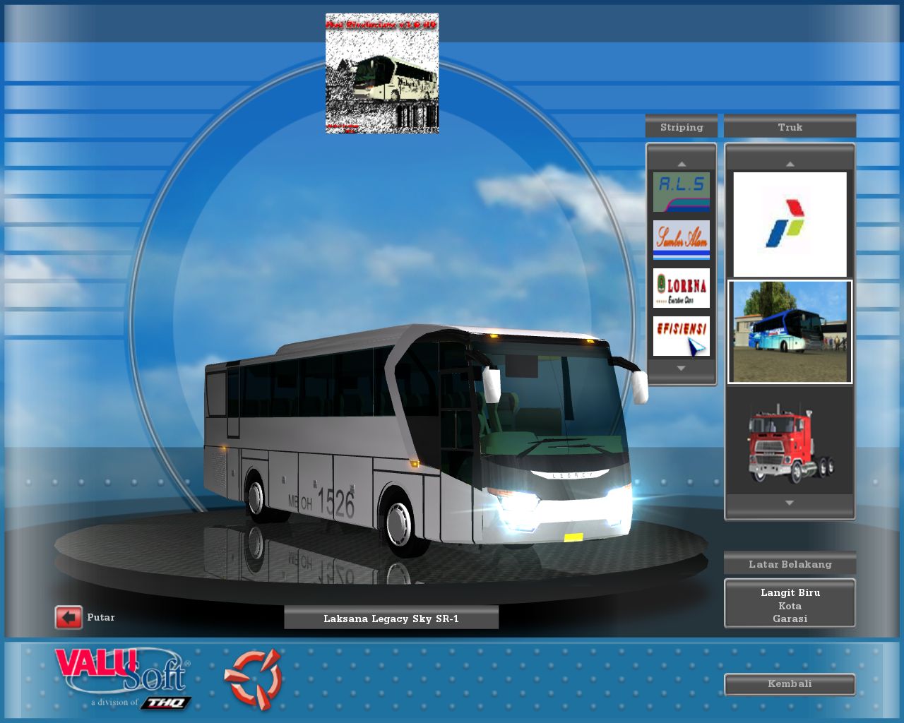Click the Striping panel header
This screenshot has height=723, width=904.
pyautogui.click(x=682, y=127)
